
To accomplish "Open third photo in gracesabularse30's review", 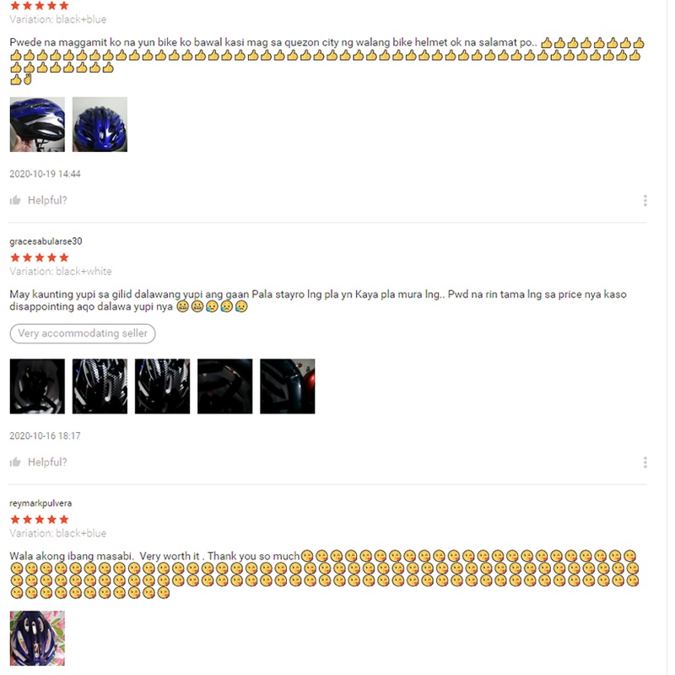I will (x=162, y=386).
